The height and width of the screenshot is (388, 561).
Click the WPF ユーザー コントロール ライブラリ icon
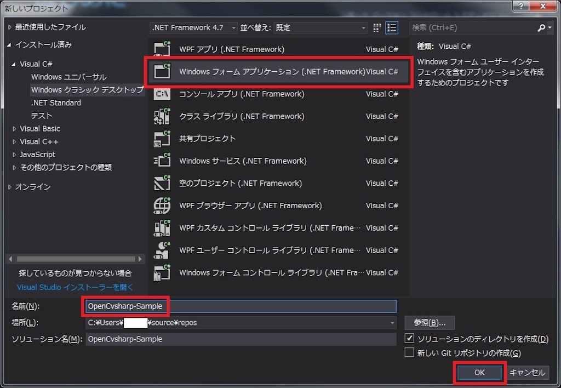click(x=162, y=250)
